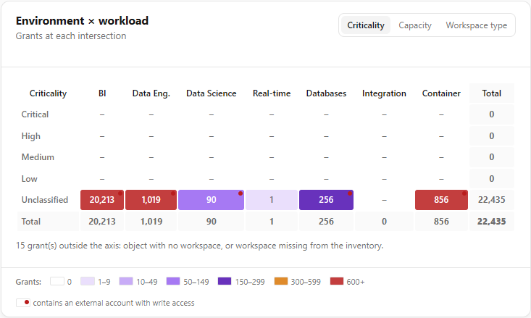Click the Total row Real-time value 1
Image resolution: width=531 pixels, height=318 pixels.
pos(272,222)
